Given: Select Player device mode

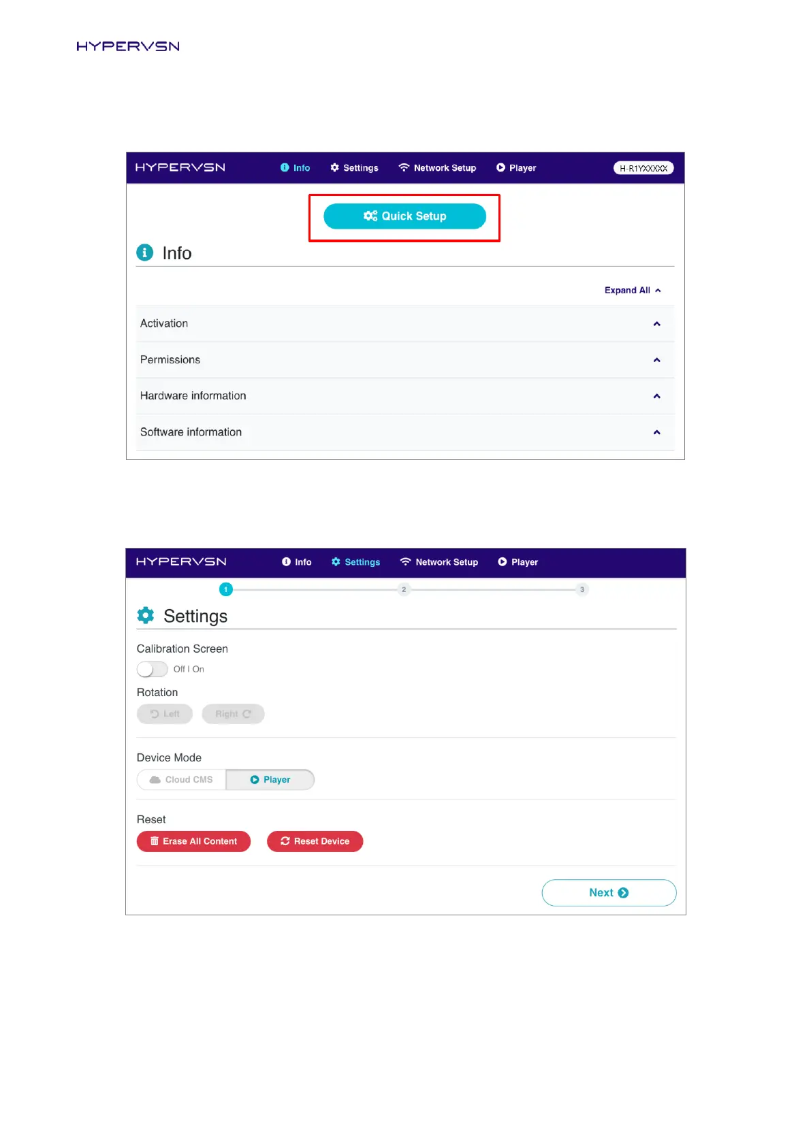Looking at the screenshot, I should (270, 780).
